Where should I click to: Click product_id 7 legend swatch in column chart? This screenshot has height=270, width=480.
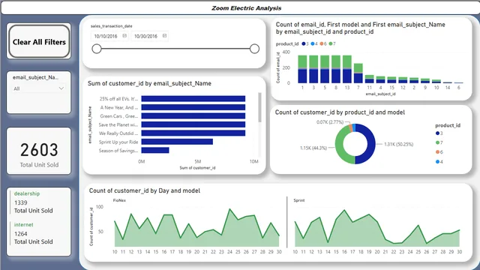coord(331,43)
